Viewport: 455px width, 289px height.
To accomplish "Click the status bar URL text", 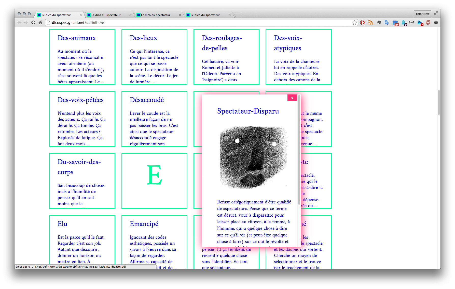I will click(71, 267).
